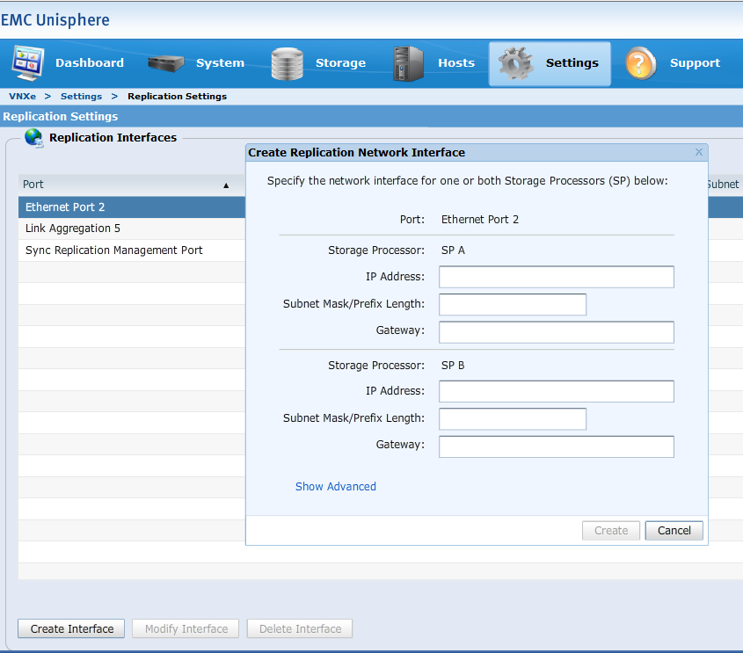743x653 pixels.
Task: Expand the Show Advanced options
Action: click(x=335, y=486)
